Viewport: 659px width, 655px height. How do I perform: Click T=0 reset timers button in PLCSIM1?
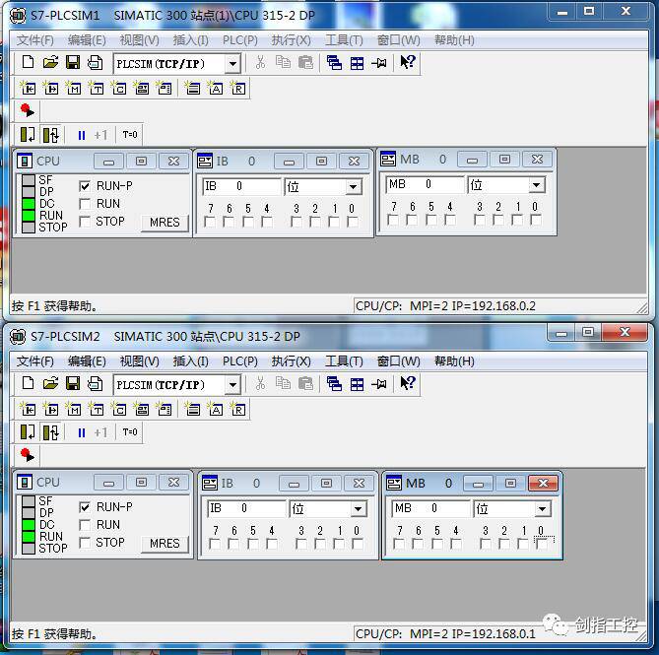pos(130,135)
